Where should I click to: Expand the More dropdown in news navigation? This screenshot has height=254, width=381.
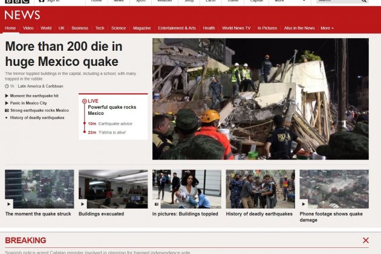click(x=327, y=28)
